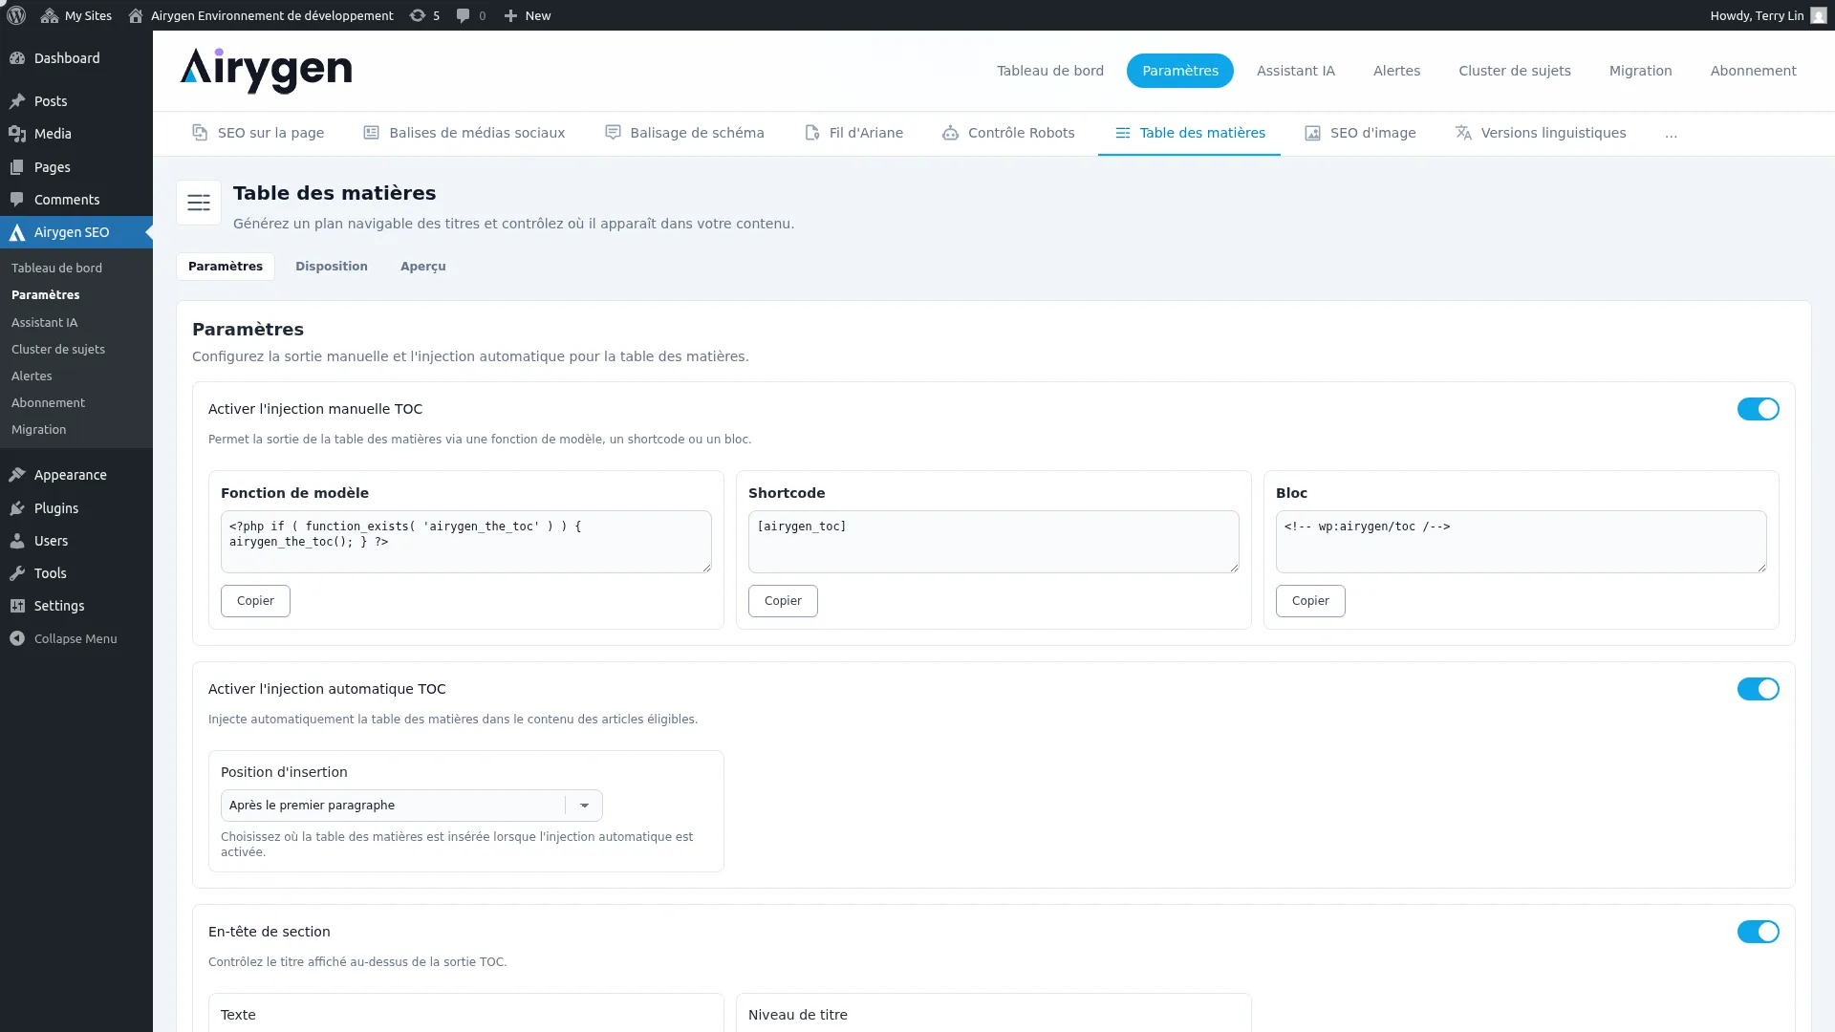1835x1032 pixels.
Task: Click the Shortcode textarea
Action: tap(994, 542)
